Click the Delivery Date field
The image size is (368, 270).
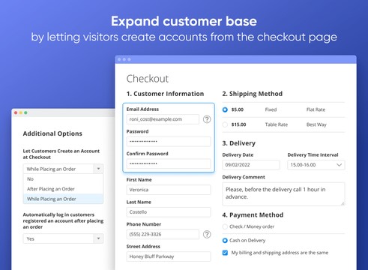tap(251, 165)
